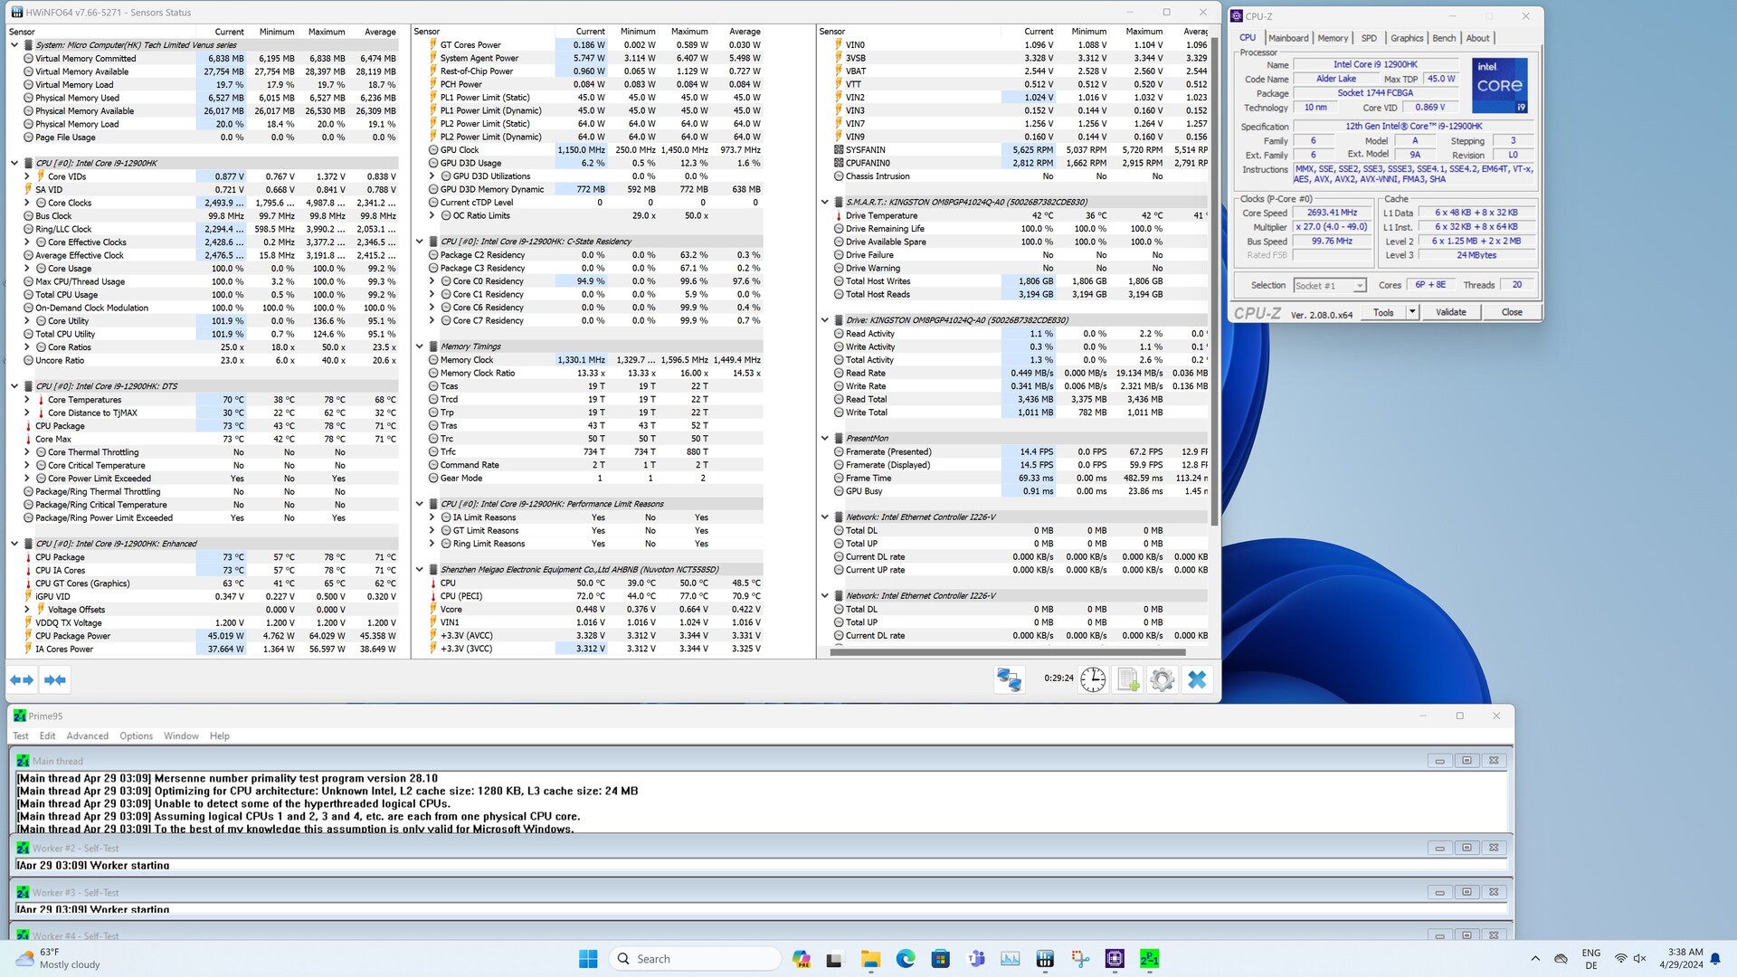Collapse the CPU DTS sensor group
The width and height of the screenshot is (1737, 977).
[14, 386]
